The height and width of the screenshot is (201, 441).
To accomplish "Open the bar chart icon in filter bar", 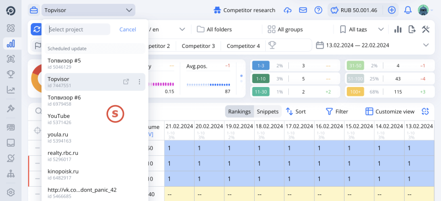I will (397, 29).
